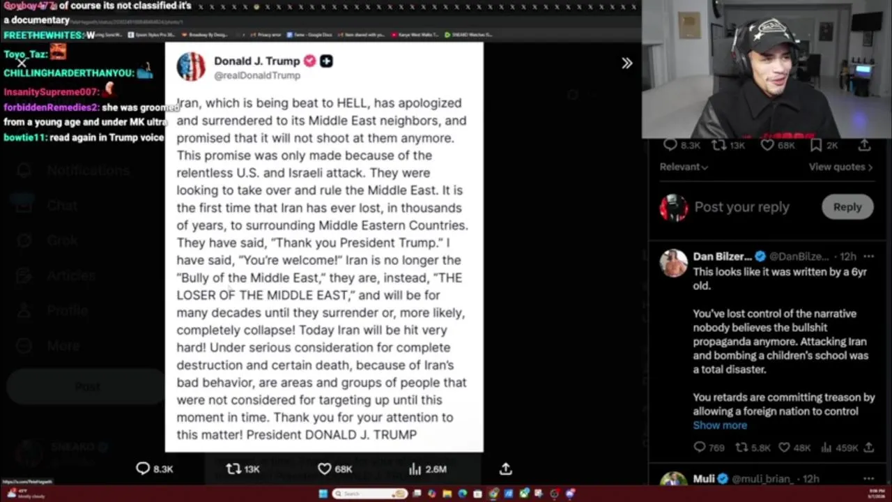
Task: Open the Relevant sort dropdown
Action: 684,167
